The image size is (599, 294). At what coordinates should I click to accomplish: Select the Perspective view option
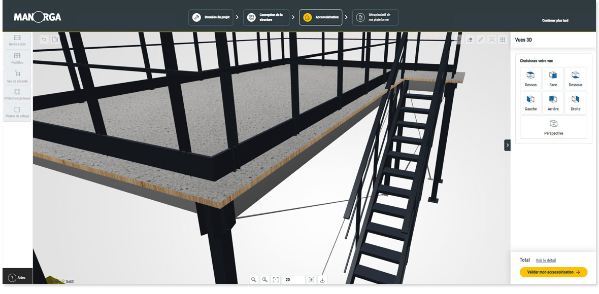tap(553, 127)
